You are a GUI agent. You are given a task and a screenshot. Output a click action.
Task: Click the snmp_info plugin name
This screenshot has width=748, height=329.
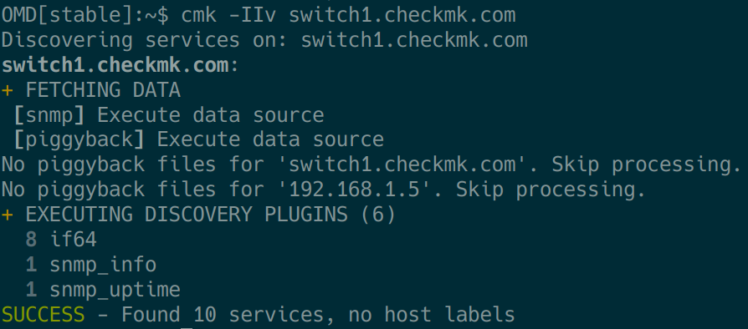[x=103, y=264]
